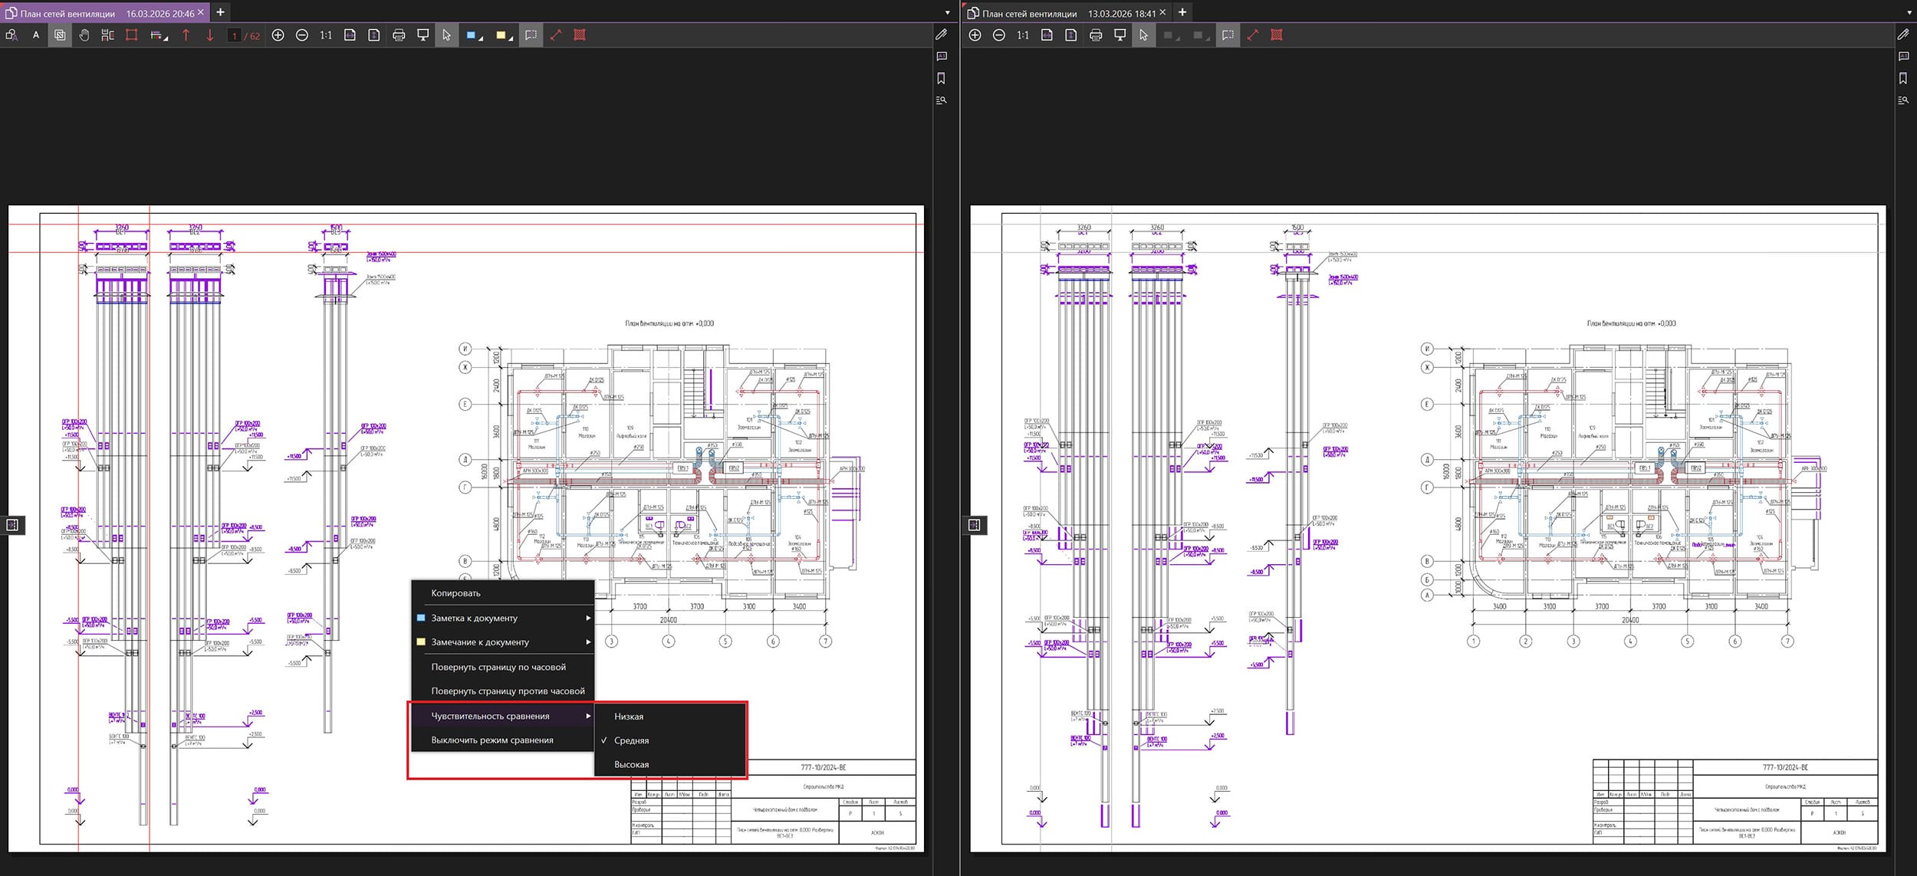
Task: Choose the checked Средняя sensitivity option
Action: click(631, 740)
